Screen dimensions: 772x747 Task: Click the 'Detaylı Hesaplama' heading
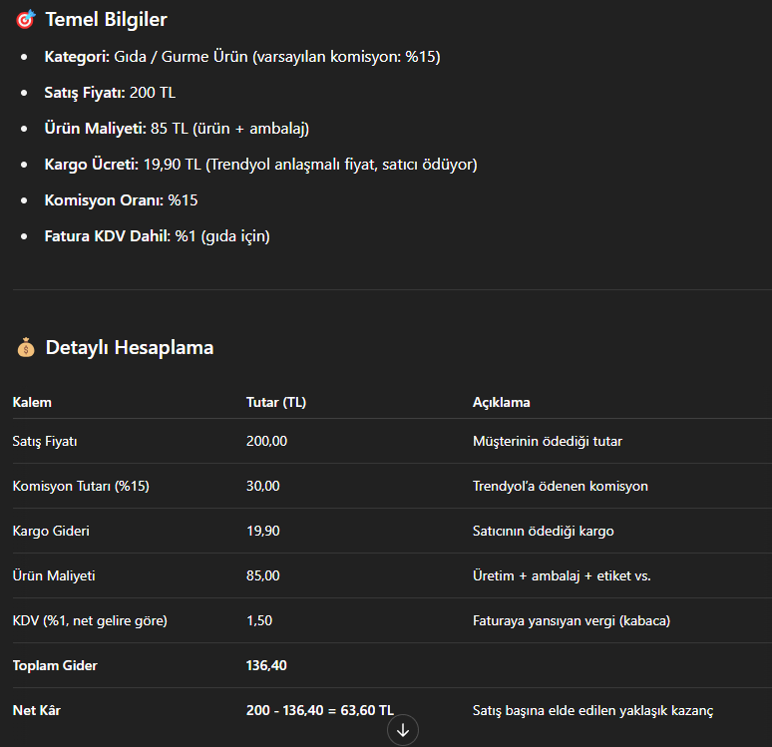pyautogui.click(x=130, y=348)
